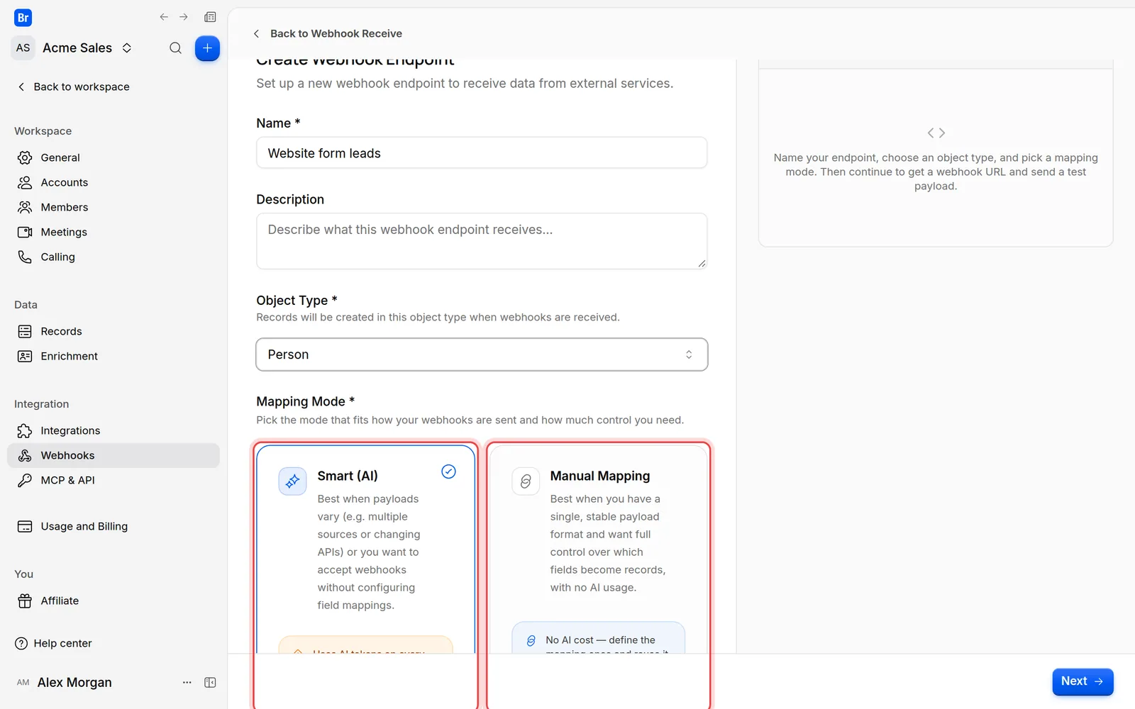Click the Alex Morgan user profile

point(64,682)
